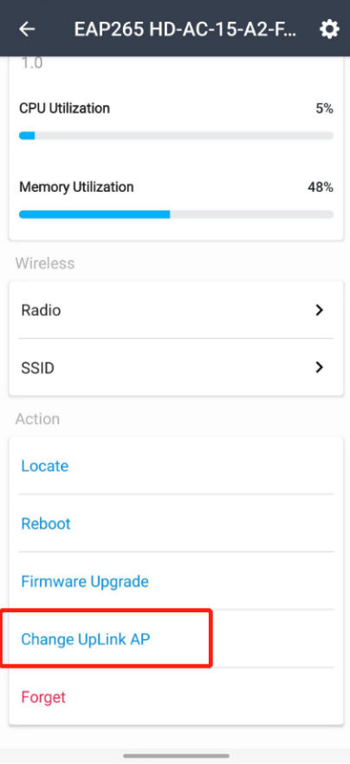Click the Radio row chevron arrow
The image size is (350, 764).
point(320,310)
